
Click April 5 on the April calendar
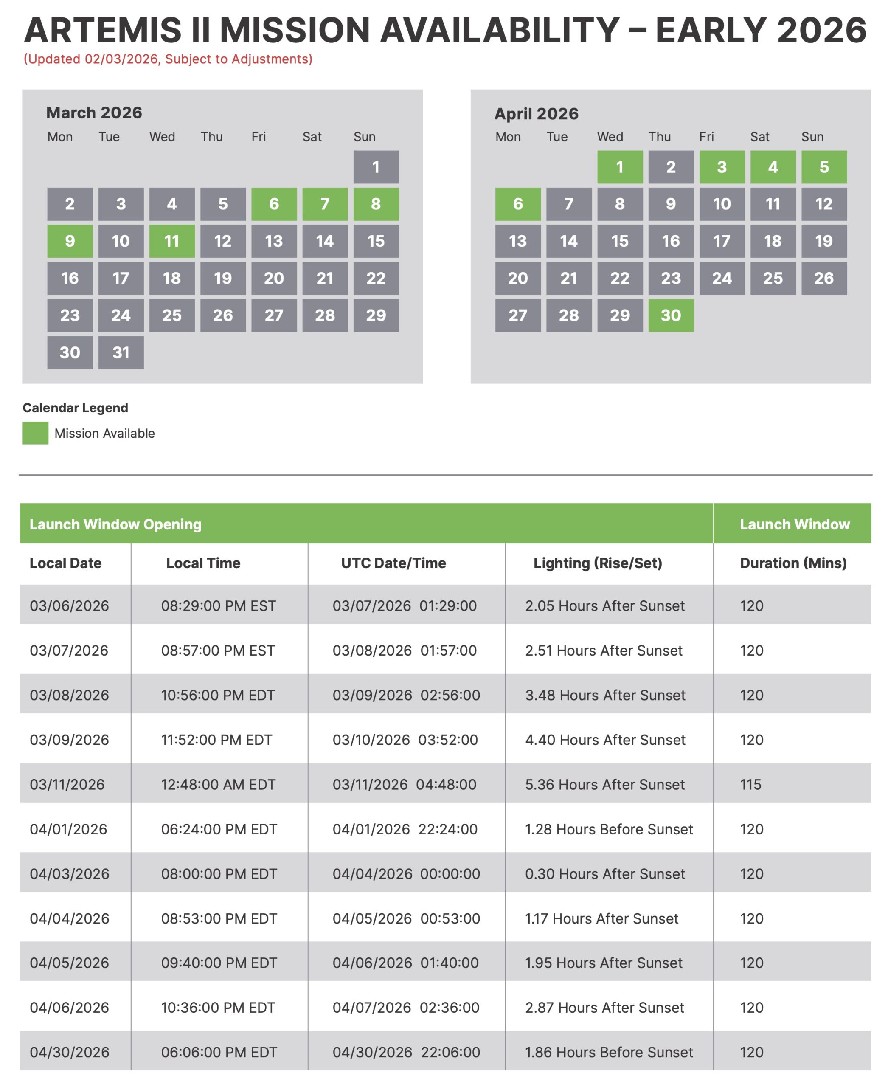pyautogui.click(x=823, y=167)
